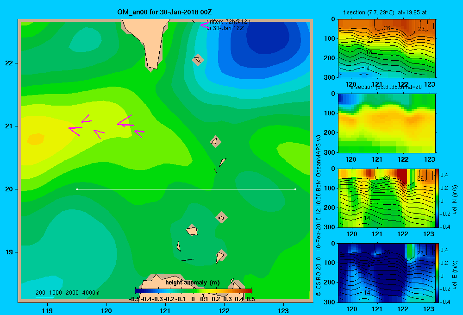This screenshot has width=463, height=315.
Task: Open the salinity section plot
Action: pos(387,123)
